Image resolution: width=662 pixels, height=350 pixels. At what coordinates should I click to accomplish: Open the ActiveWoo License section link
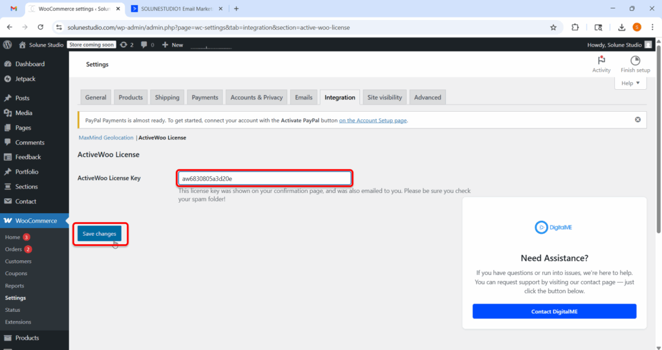pos(162,138)
